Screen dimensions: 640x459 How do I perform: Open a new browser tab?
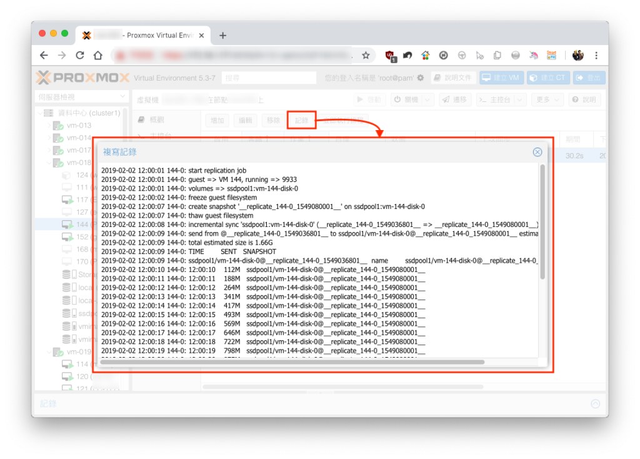[x=223, y=36]
